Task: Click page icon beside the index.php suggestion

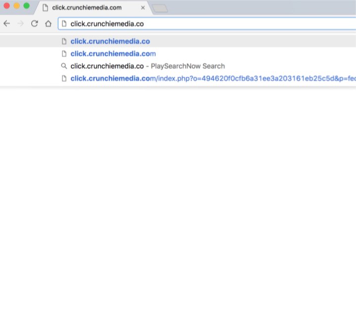Action: click(64, 79)
